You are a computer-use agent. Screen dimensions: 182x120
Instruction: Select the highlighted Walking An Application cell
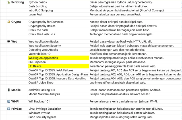pos(59,58)
